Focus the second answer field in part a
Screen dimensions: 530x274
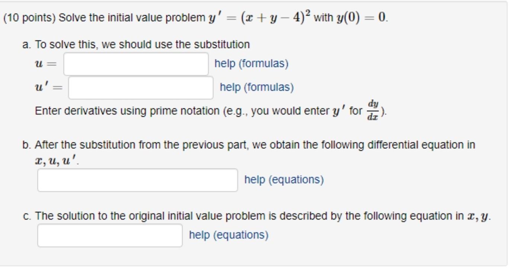click(x=139, y=87)
